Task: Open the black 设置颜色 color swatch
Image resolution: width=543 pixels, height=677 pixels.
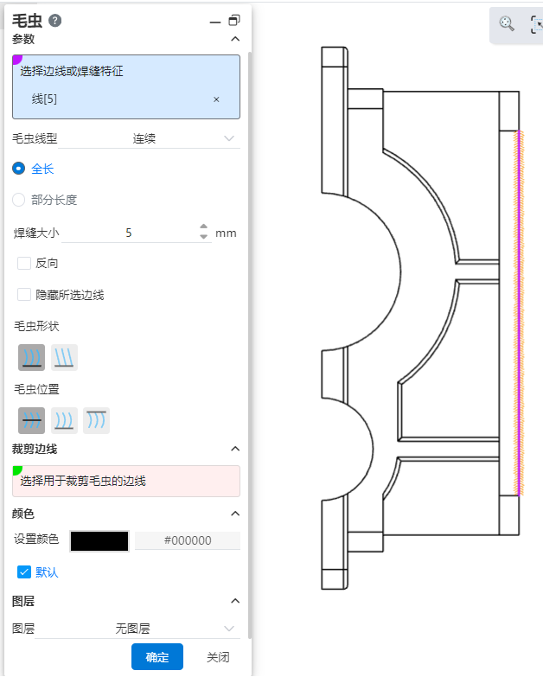Action: tap(99, 540)
